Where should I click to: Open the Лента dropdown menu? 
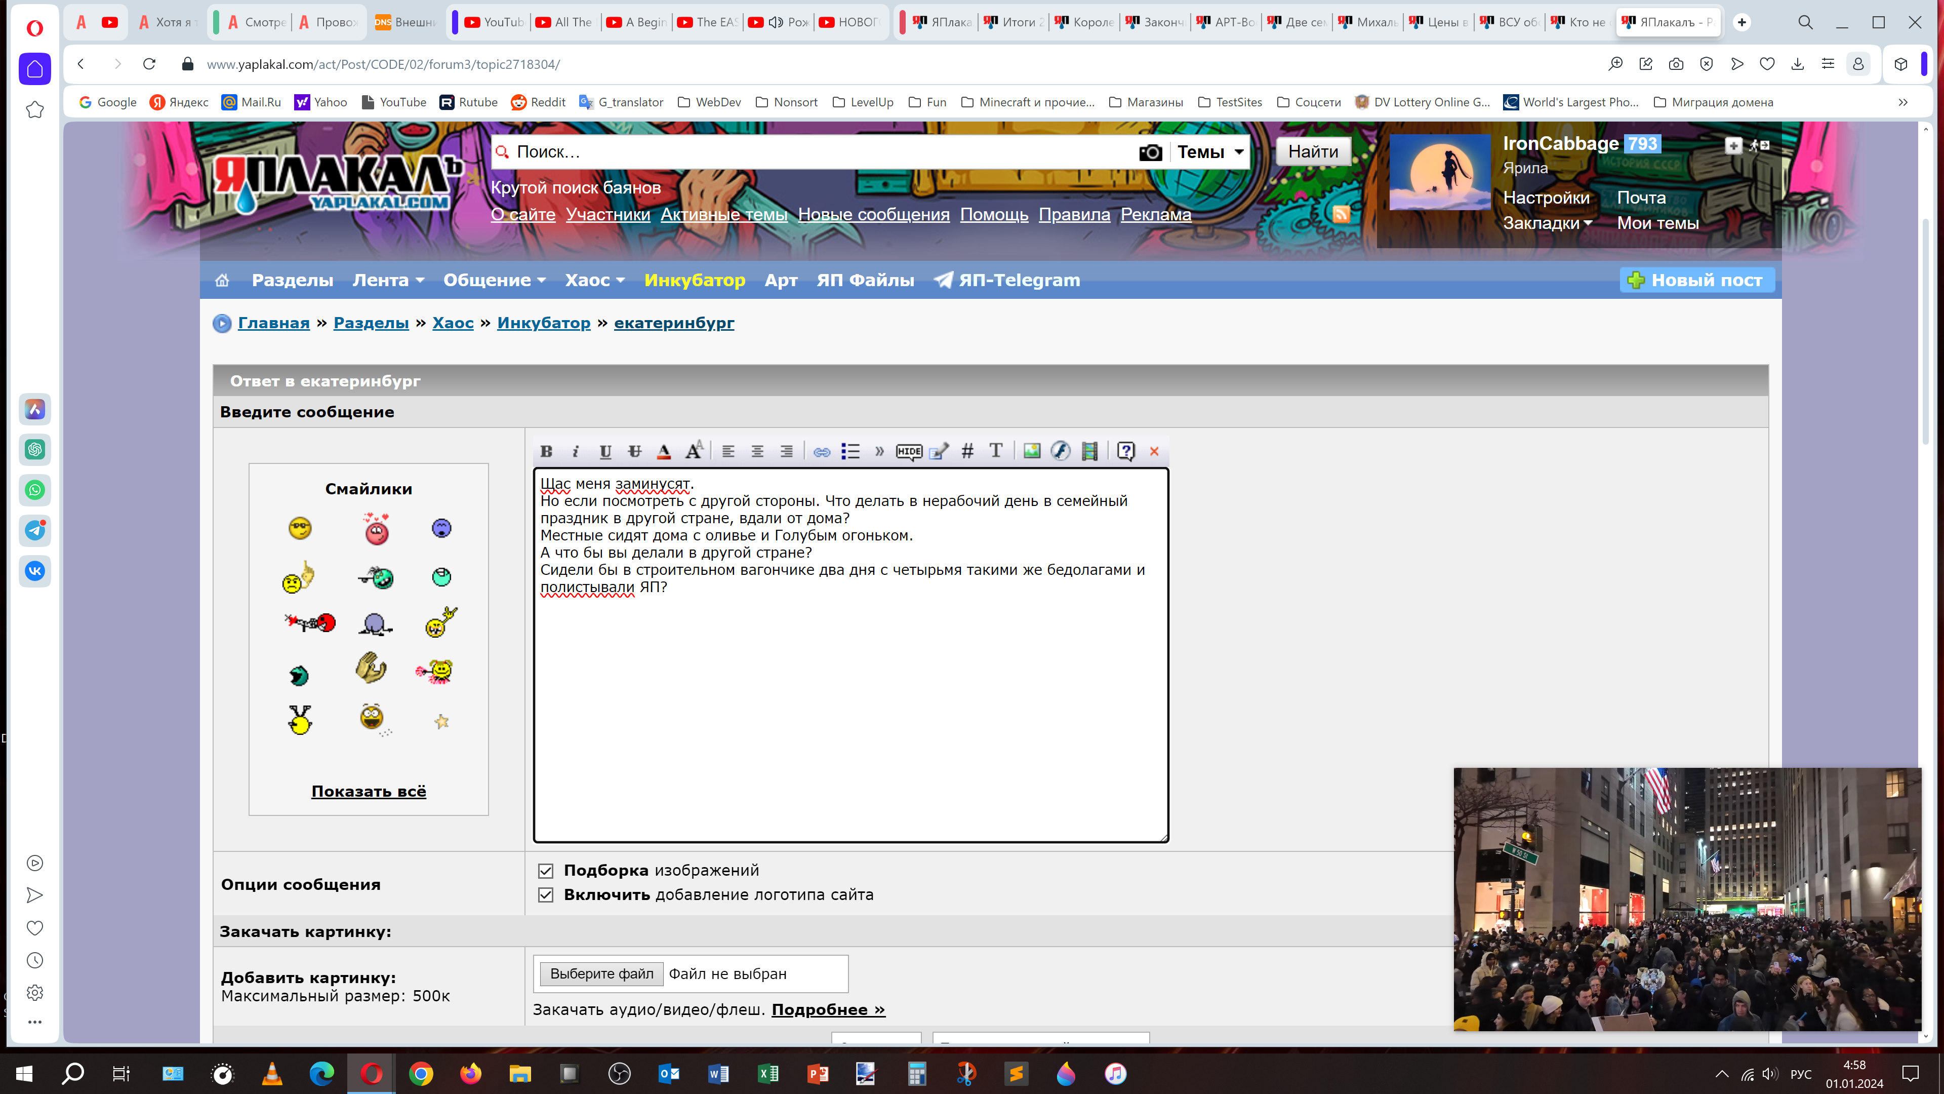point(388,280)
